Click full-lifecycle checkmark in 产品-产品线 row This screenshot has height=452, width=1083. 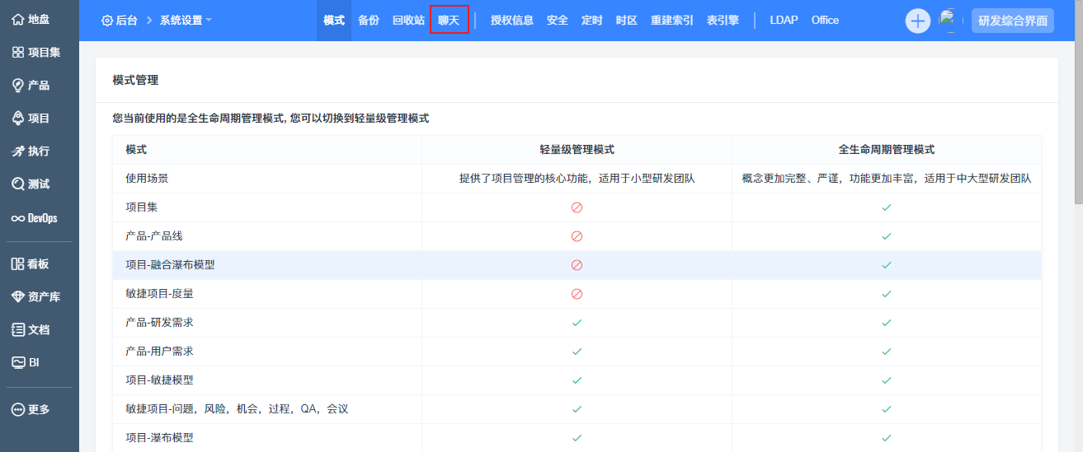click(x=887, y=236)
